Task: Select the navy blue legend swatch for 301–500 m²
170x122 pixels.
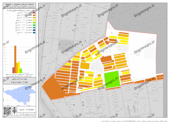Action: [34, 30]
